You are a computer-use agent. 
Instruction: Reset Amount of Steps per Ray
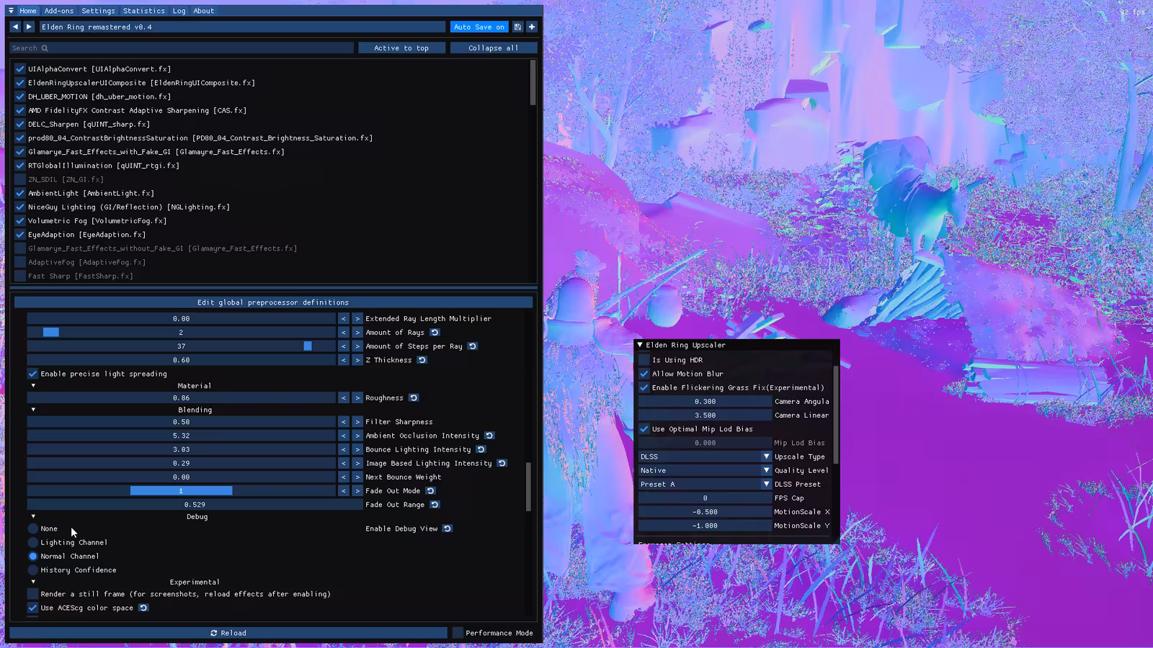[x=473, y=346]
